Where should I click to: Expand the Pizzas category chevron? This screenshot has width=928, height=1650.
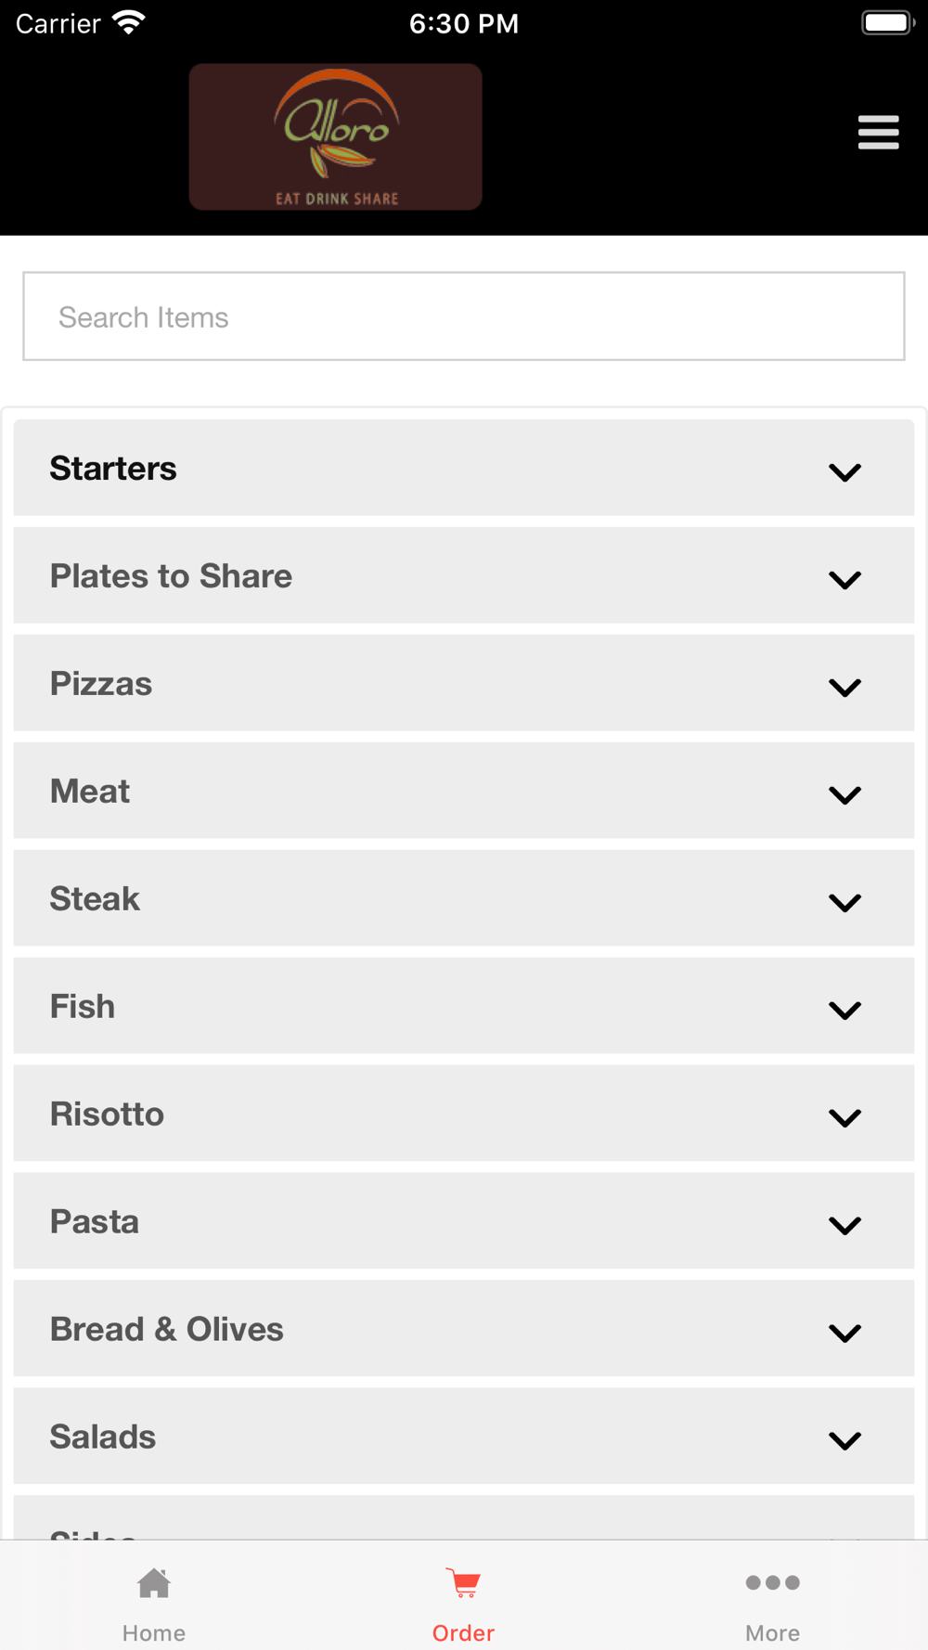844,687
